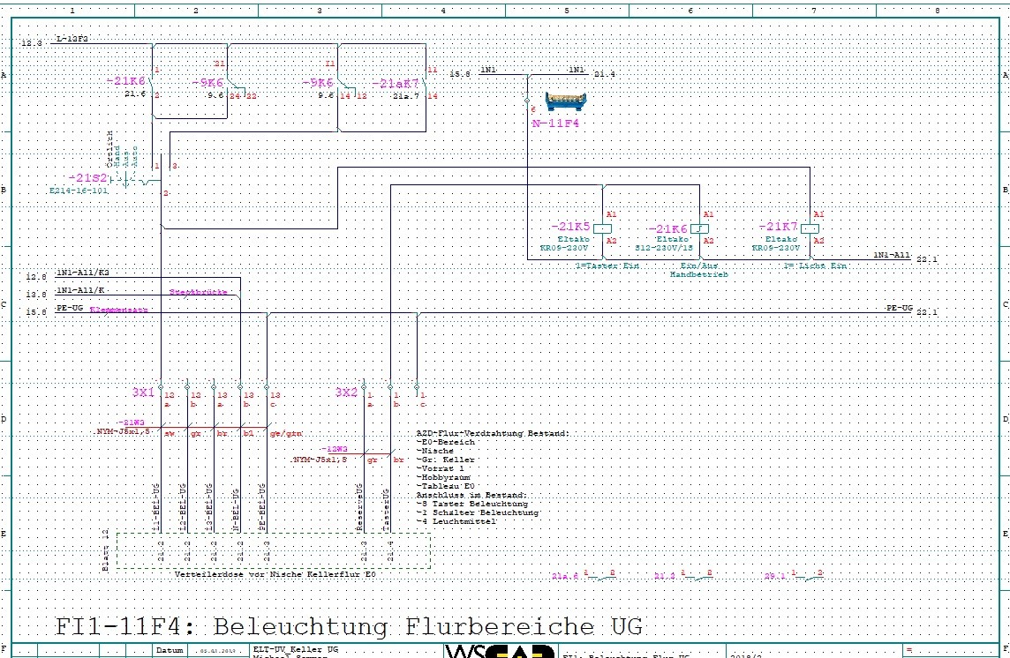The width and height of the screenshot is (1010, 658).
Task: Select the Steckbrücke annotation
Action: (199, 292)
